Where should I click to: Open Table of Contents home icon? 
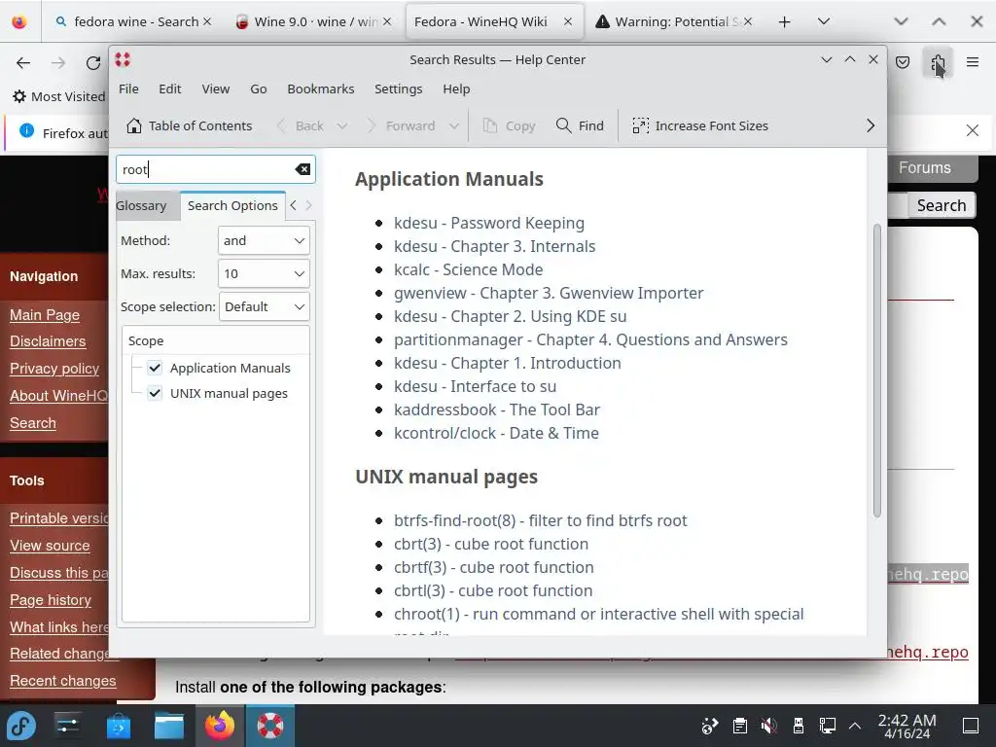(x=134, y=125)
